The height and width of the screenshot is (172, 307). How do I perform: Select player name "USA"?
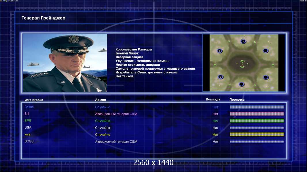tap(28, 128)
